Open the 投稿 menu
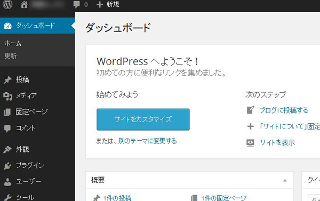The image size is (320, 201). tap(22, 79)
